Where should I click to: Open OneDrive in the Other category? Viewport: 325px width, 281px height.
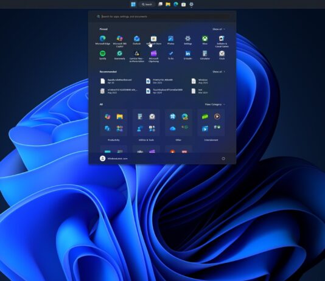tap(172, 128)
